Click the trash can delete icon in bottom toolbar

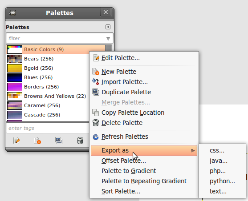80,141
